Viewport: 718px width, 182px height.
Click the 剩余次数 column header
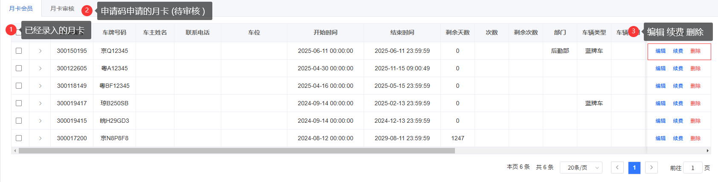click(526, 32)
